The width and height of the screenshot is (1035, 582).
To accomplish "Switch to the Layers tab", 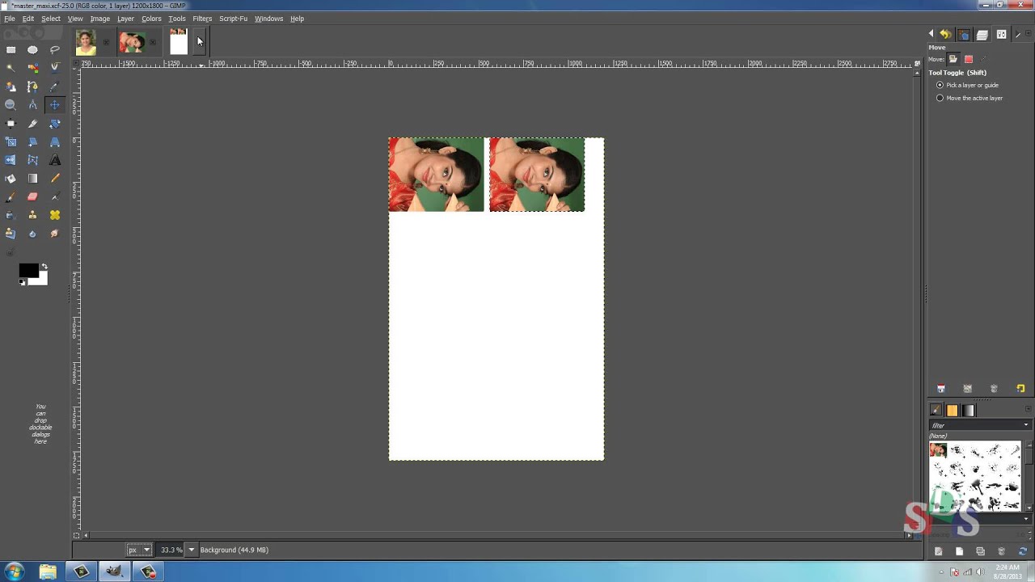I will (982, 34).
